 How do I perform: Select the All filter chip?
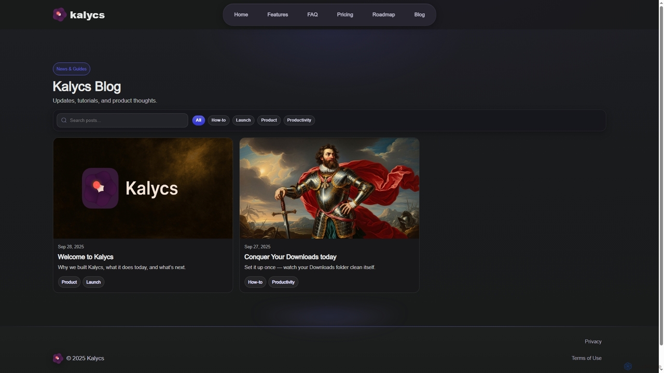click(x=198, y=120)
